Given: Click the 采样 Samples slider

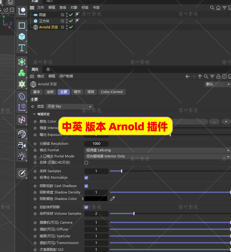Looking at the screenshot, I should tap(170, 171).
